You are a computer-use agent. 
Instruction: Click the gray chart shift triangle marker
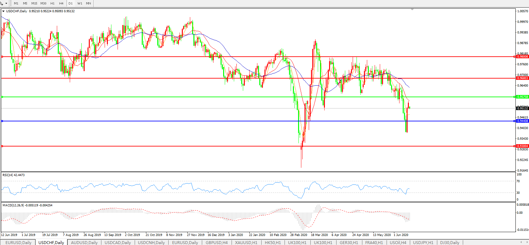pyautogui.click(x=412, y=10)
